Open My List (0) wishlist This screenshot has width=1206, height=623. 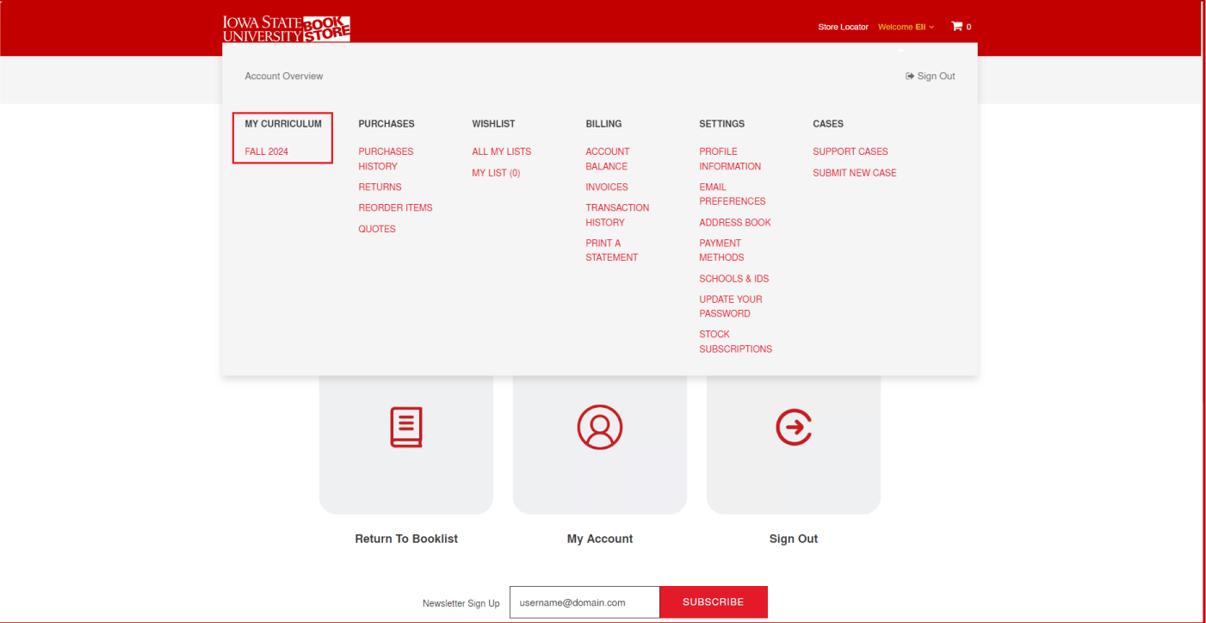(x=496, y=173)
